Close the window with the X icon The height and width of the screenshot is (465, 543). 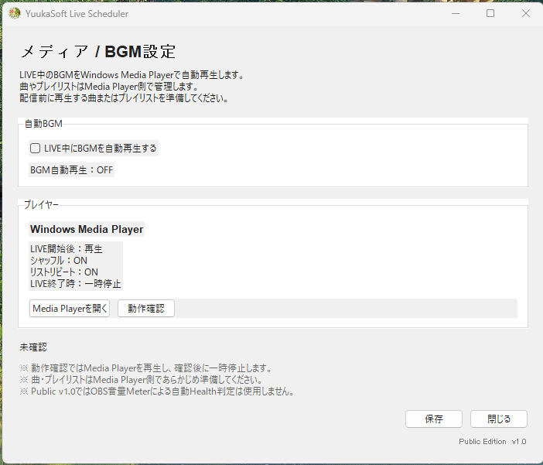[x=526, y=13]
